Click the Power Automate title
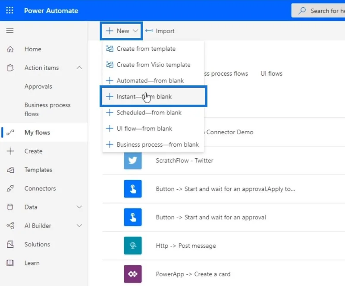This screenshot has height=286, width=345. pos(51,10)
